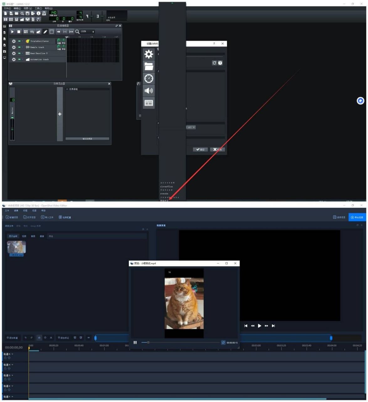Stop playback in the LMMS Song Editor
This screenshot has height=402, width=368.
(x=19, y=32)
